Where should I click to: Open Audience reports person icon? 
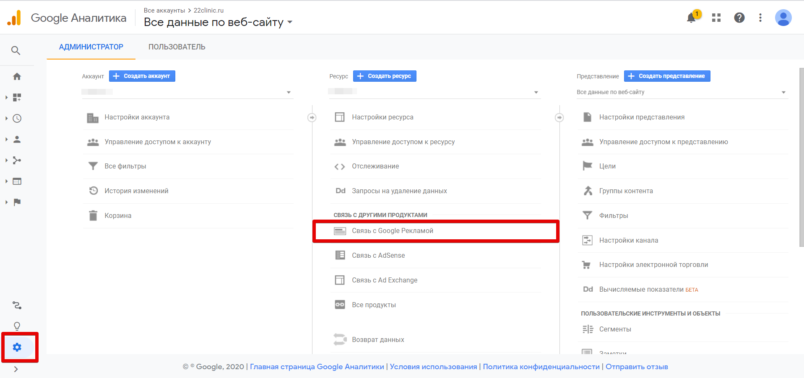[17, 139]
